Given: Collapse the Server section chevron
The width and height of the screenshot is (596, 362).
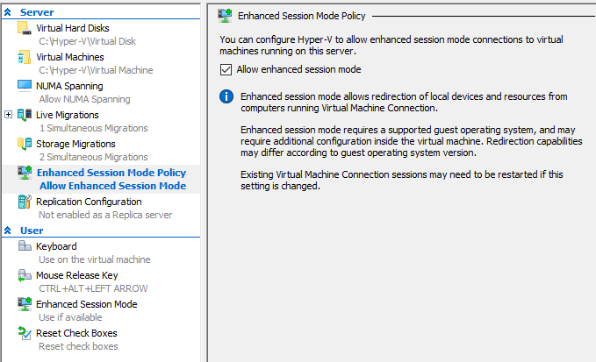Looking at the screenshot, I should pyautogui.click(x=8, y=12).
